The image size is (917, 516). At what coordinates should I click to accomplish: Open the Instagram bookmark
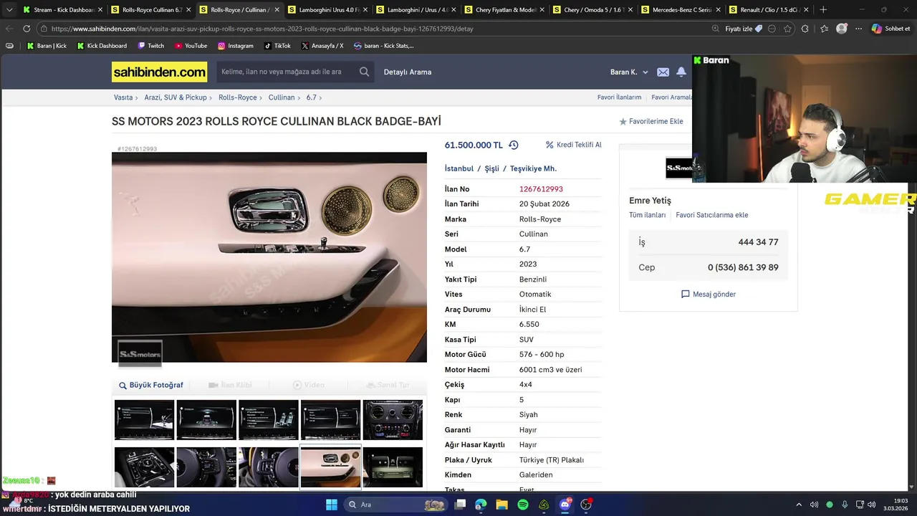pyautogui.click(x=235, y=46)
